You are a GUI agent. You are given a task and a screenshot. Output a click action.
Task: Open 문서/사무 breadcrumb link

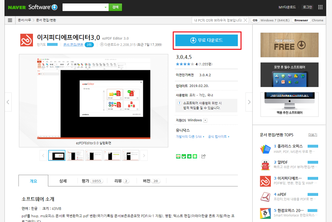click(x=24, y=20)
